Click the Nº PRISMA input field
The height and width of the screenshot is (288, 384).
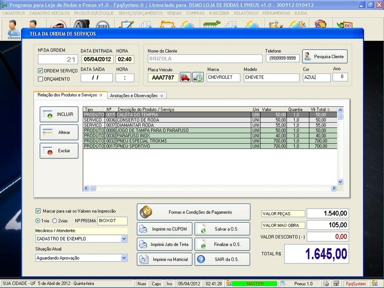click(112, 221)
